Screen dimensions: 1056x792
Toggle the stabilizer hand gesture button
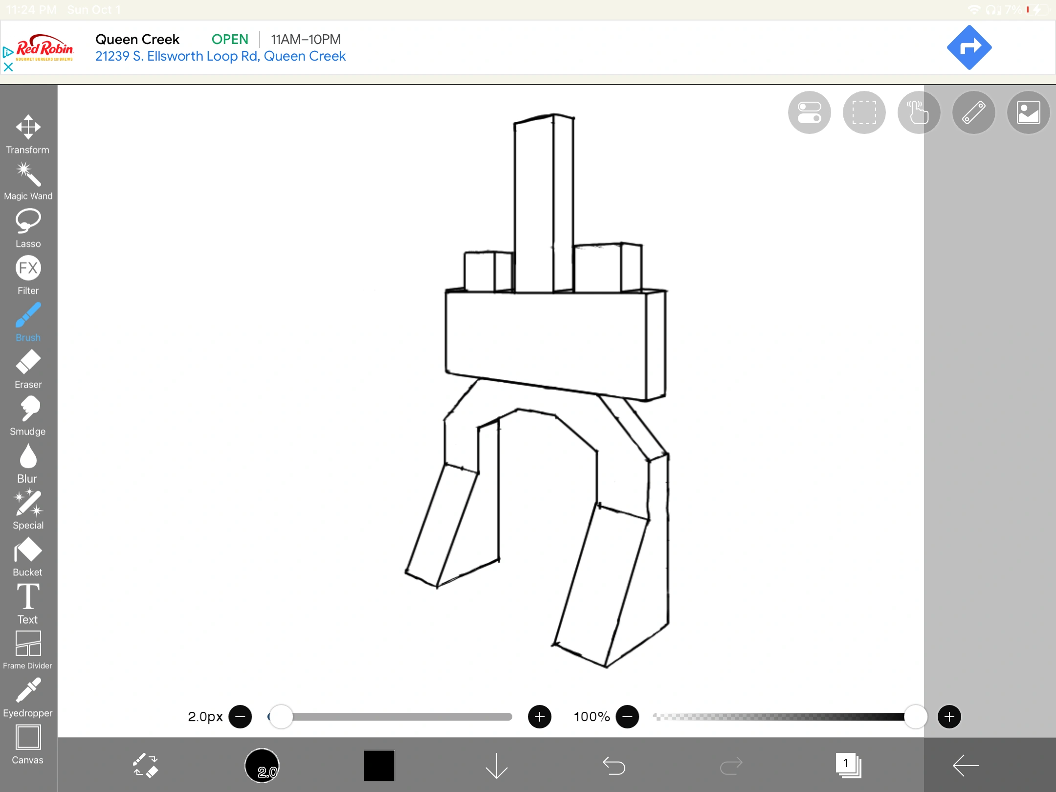pos(919,112)
